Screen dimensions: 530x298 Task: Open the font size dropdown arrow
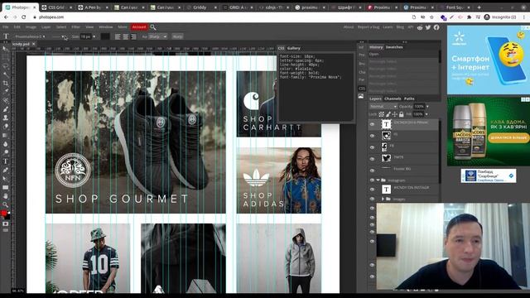(94, 36)
